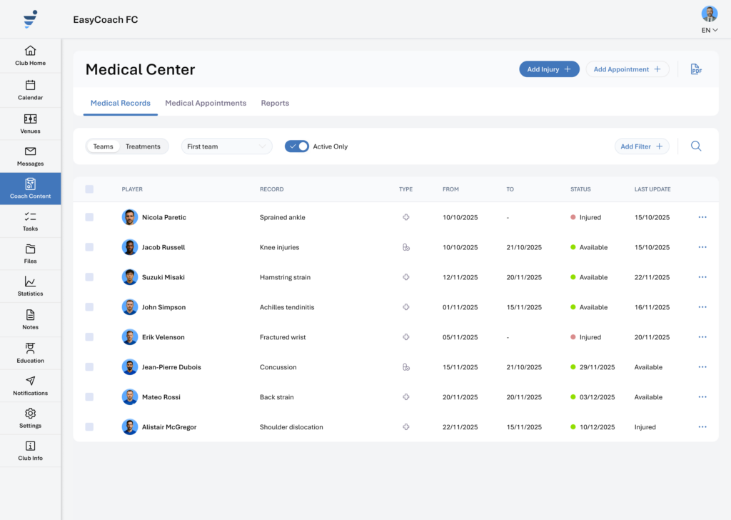The image size is (731, 520).
Task: Sort by STATUS column header
Action: point(580,189)
